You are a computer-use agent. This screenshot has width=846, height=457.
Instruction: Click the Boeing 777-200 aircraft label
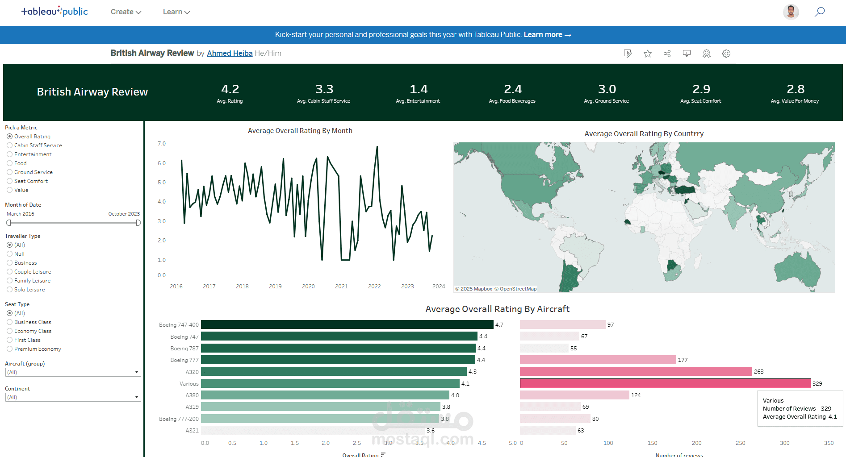(179, 419)
